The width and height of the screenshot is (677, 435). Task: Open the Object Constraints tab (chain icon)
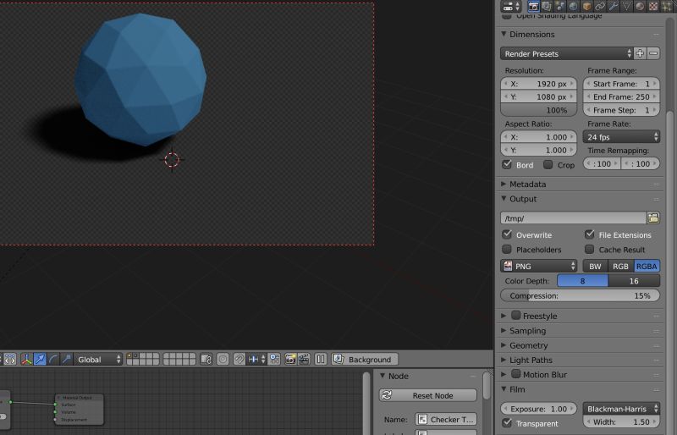tap(600, 6)
